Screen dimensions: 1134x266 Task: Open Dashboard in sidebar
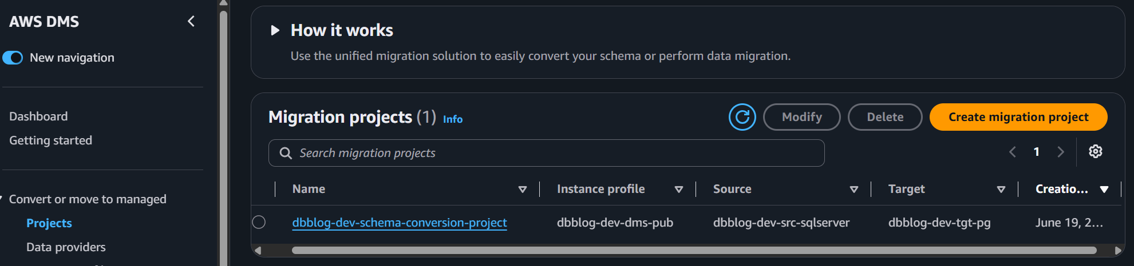[38, 116]
